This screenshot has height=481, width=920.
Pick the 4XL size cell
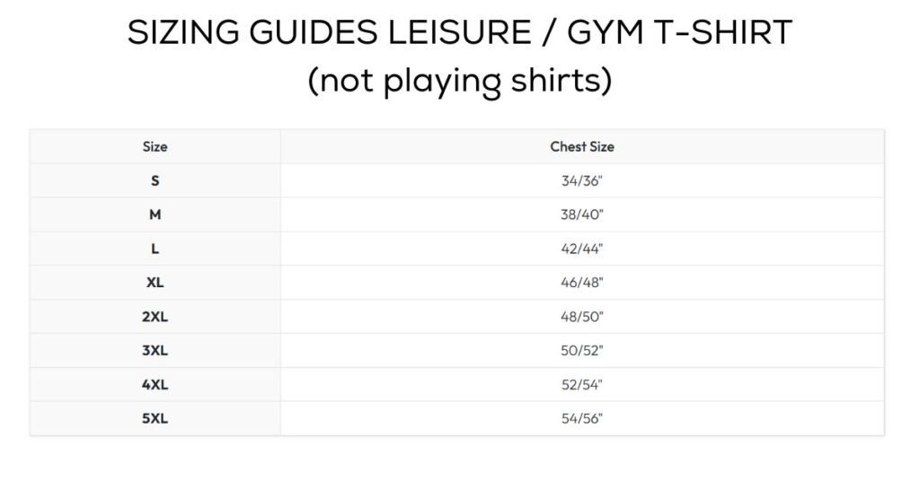point(155,385)
